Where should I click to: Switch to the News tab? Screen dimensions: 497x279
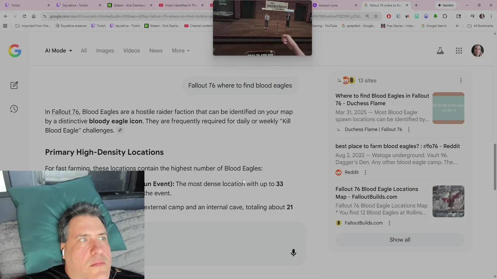tap(156, 51)
